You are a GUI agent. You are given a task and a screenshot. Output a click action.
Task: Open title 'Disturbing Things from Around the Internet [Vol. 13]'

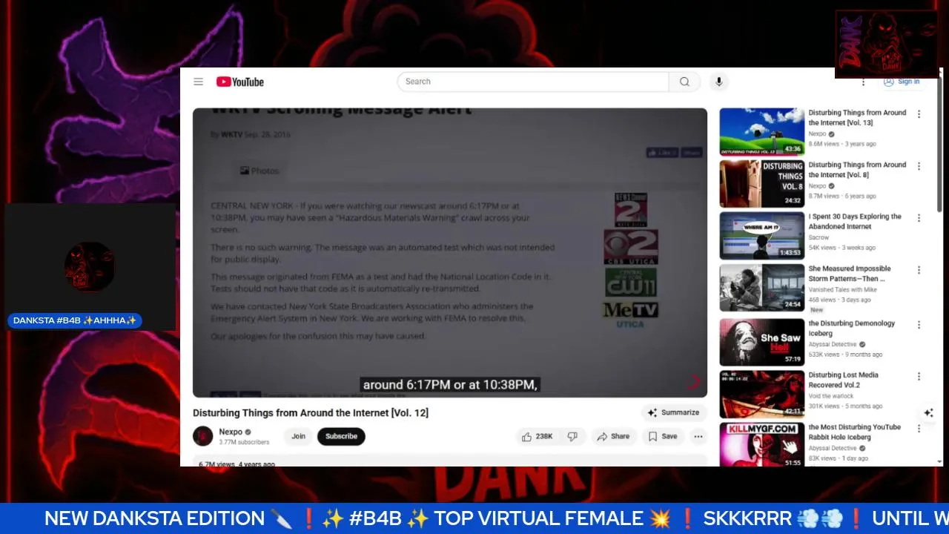pyautogui.click(x=857, y=117)
